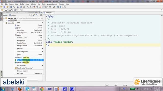Image resolution: width=163 pixels, height=91 pixels.
Task: Choose Delete... in context menu
Action: (x=29, y=55)
